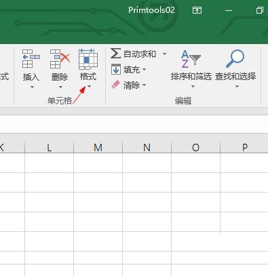Screen dimensions: 268x276
Task: Click the Format cells icon
Action: tap(88, 59)
